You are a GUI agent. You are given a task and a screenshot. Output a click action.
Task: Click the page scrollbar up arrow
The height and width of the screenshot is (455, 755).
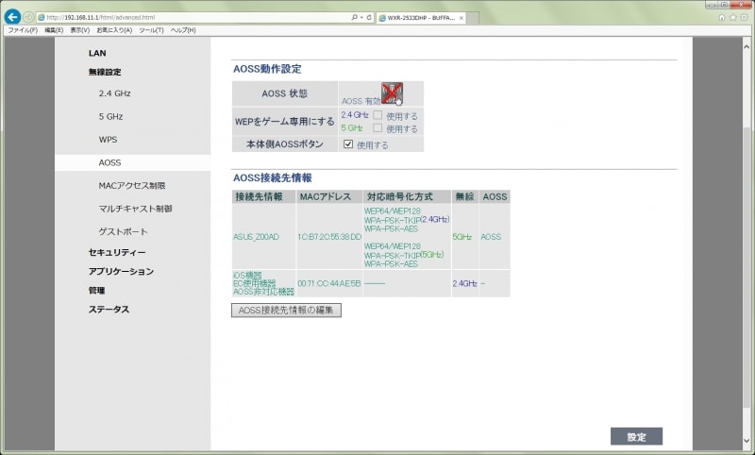[747, 46]
